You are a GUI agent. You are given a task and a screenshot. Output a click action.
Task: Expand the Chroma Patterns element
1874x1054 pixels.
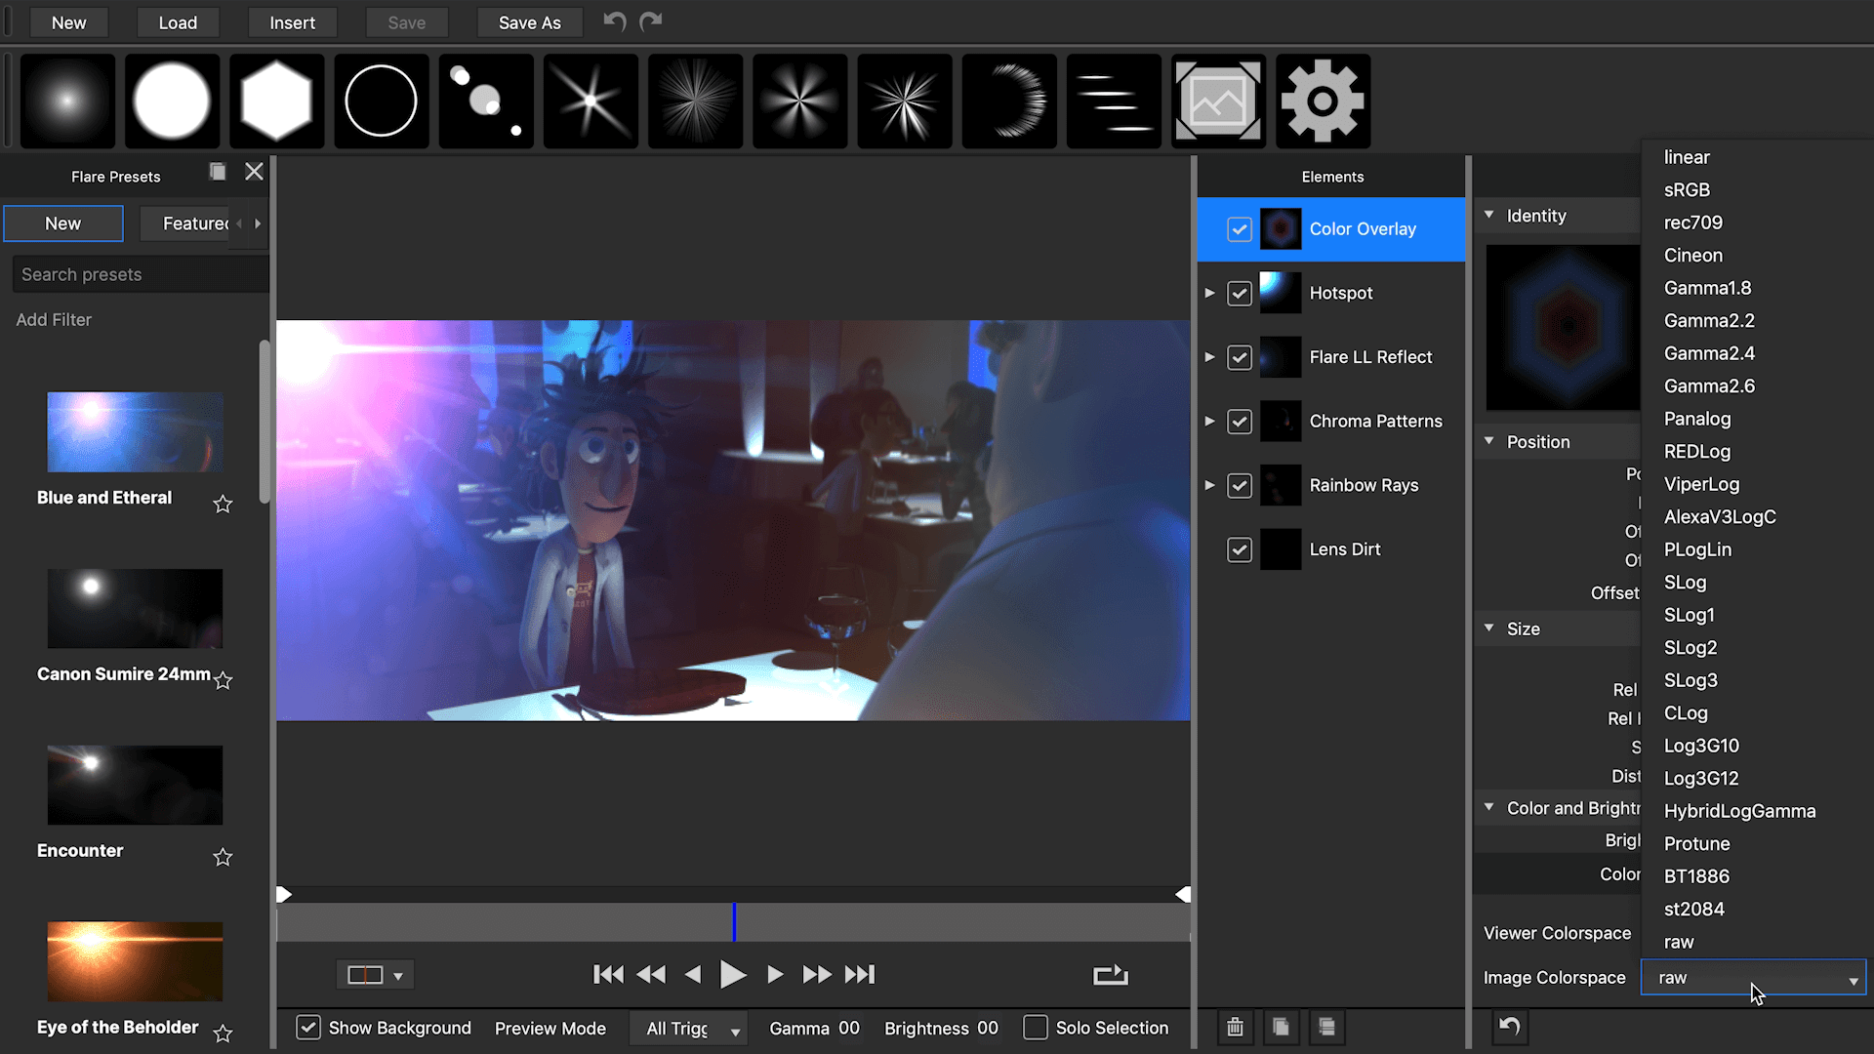(1209, 421)
